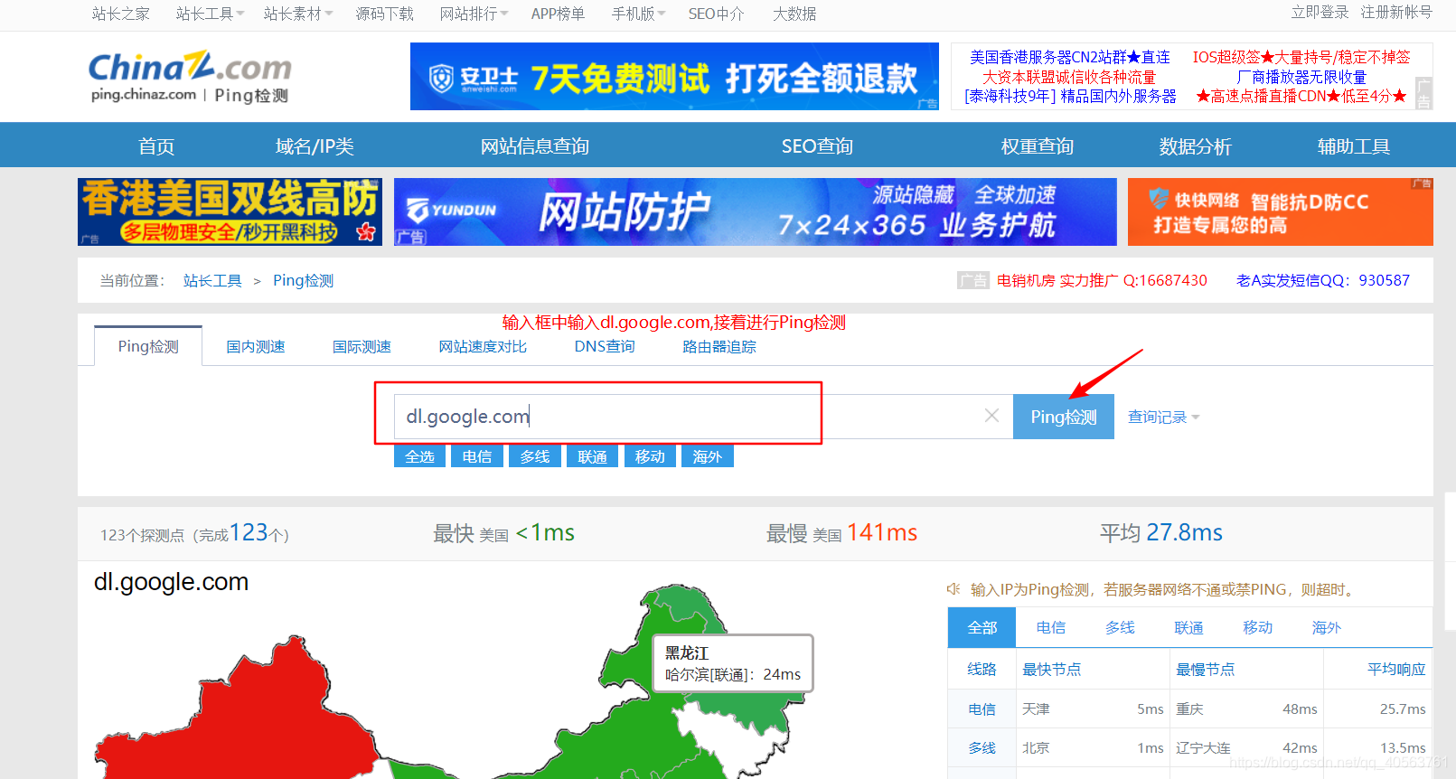Click the 注册新帐号 link
1456x779 pixels.
pyautogui.click(x=1396, y=12)
